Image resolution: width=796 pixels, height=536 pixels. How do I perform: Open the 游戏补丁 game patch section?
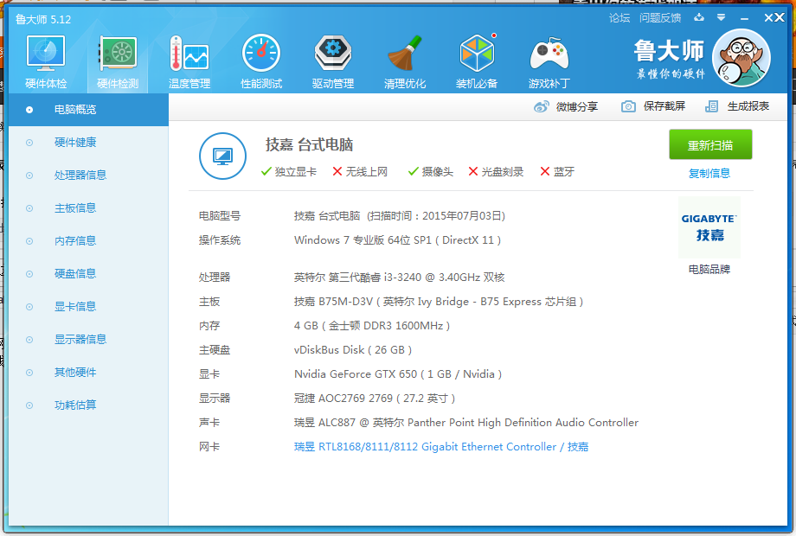[x=549, y=62]
